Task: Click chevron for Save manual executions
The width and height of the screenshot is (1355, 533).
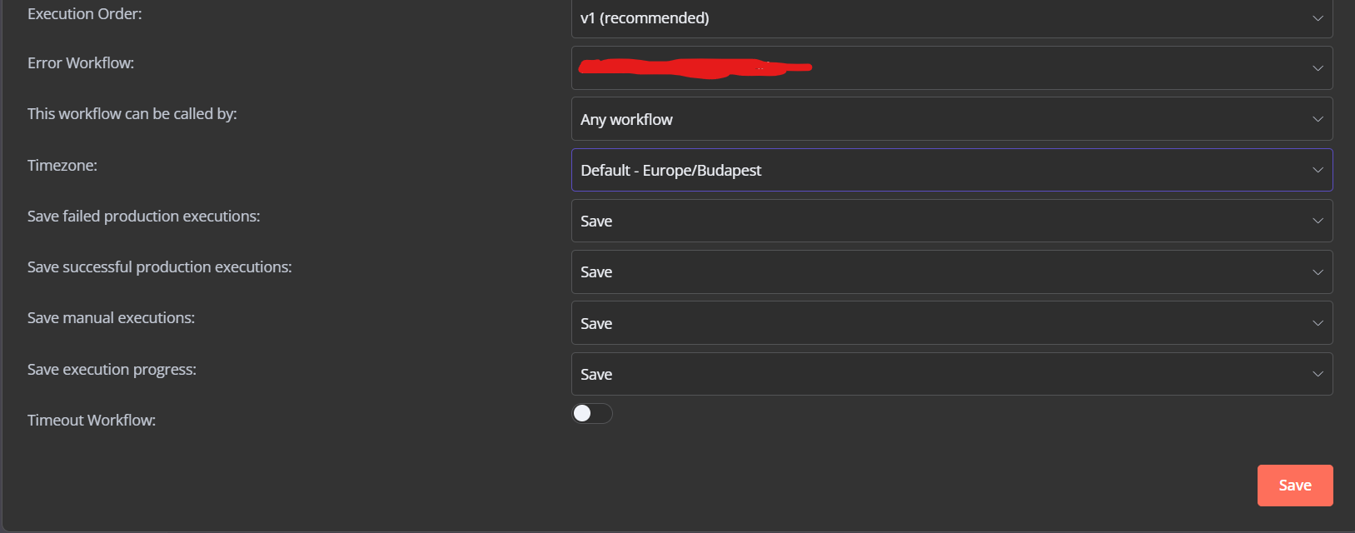Action: pos(1318,323)
